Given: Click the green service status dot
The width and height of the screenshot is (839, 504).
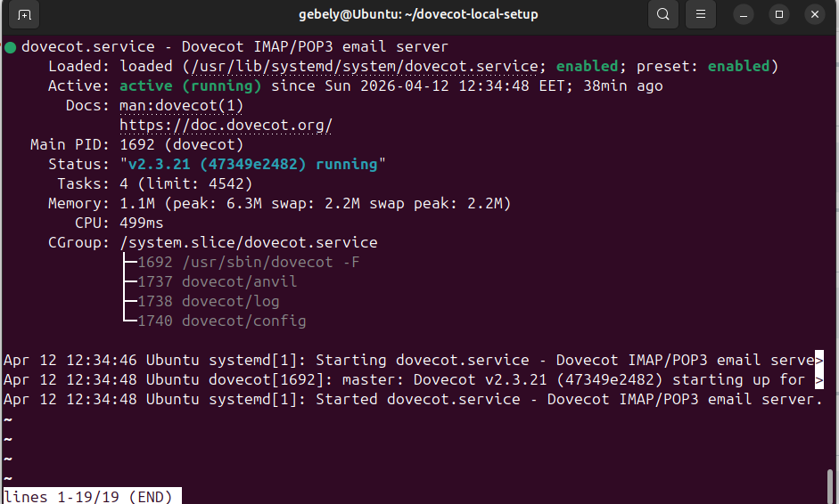Looking at the screenshot, I should pos(10,47).
